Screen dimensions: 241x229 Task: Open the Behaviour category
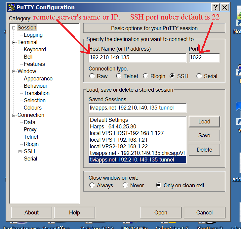tap(36, 86)
